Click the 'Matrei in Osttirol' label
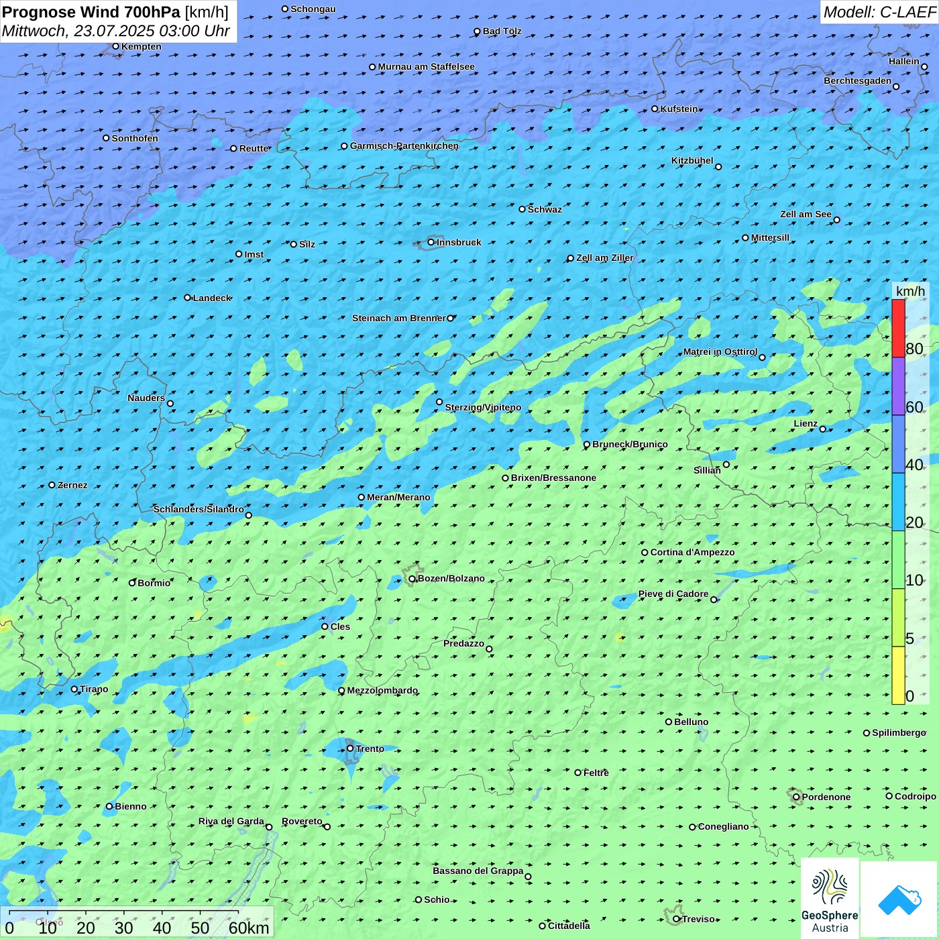 pos(720,351)
